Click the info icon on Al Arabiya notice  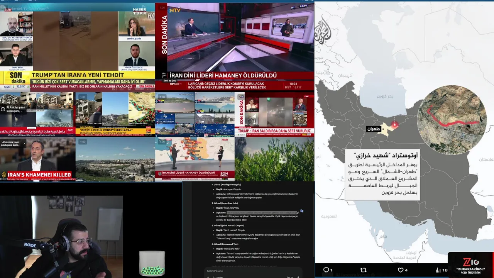(x=3, y=109)
